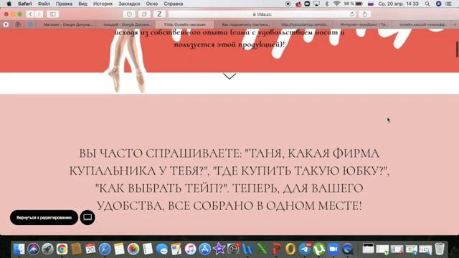Open Calendar from the Dock
Viewport: 459px width, 258px height.
pyautogui.click(x=90, y=249)
